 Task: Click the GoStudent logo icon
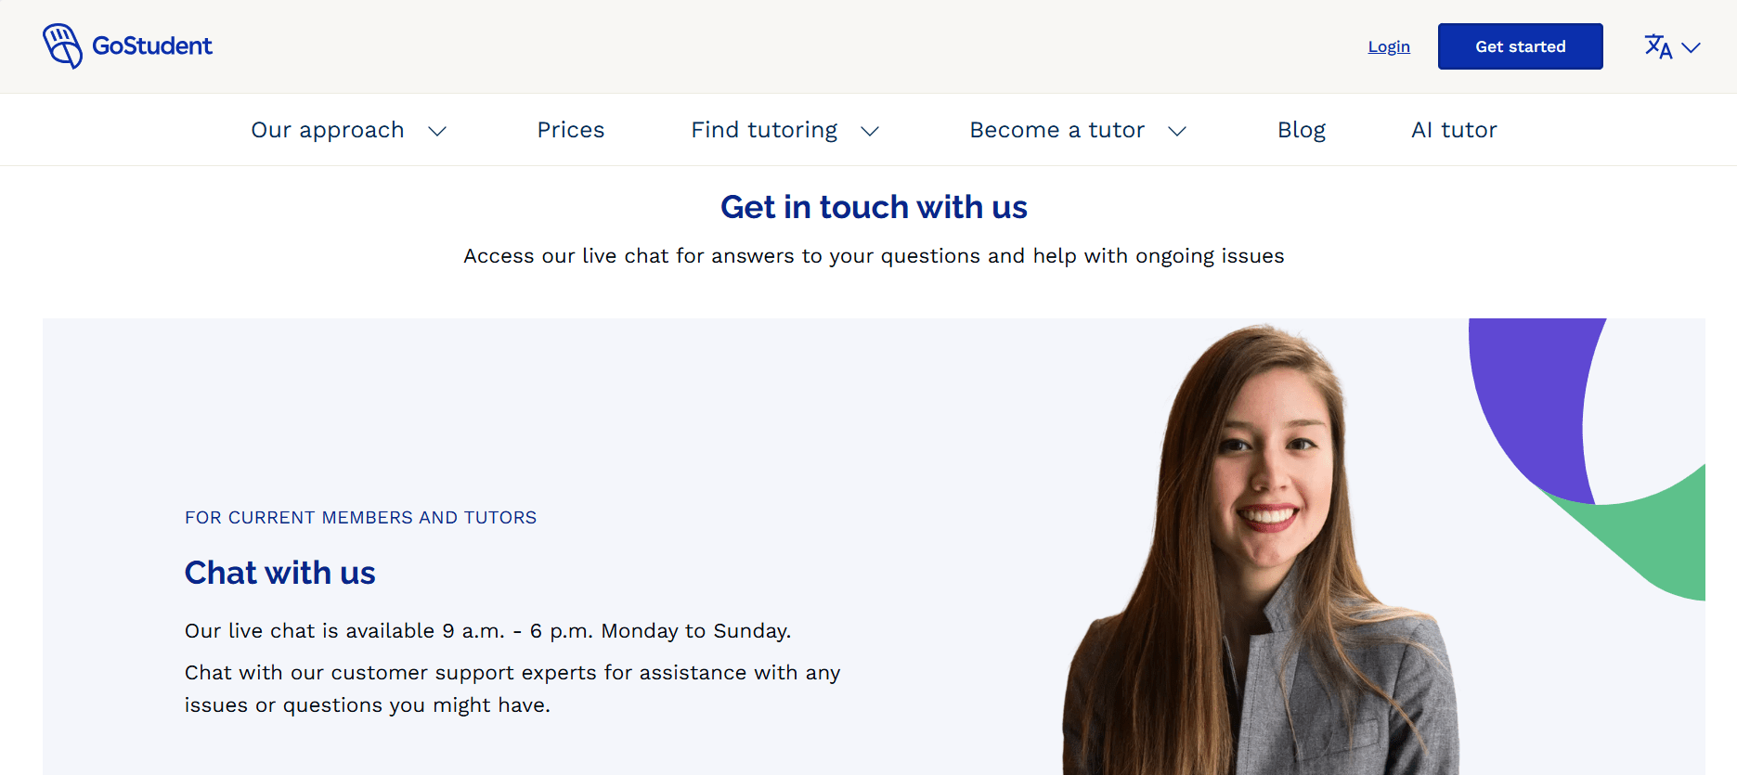click(62, 45)
